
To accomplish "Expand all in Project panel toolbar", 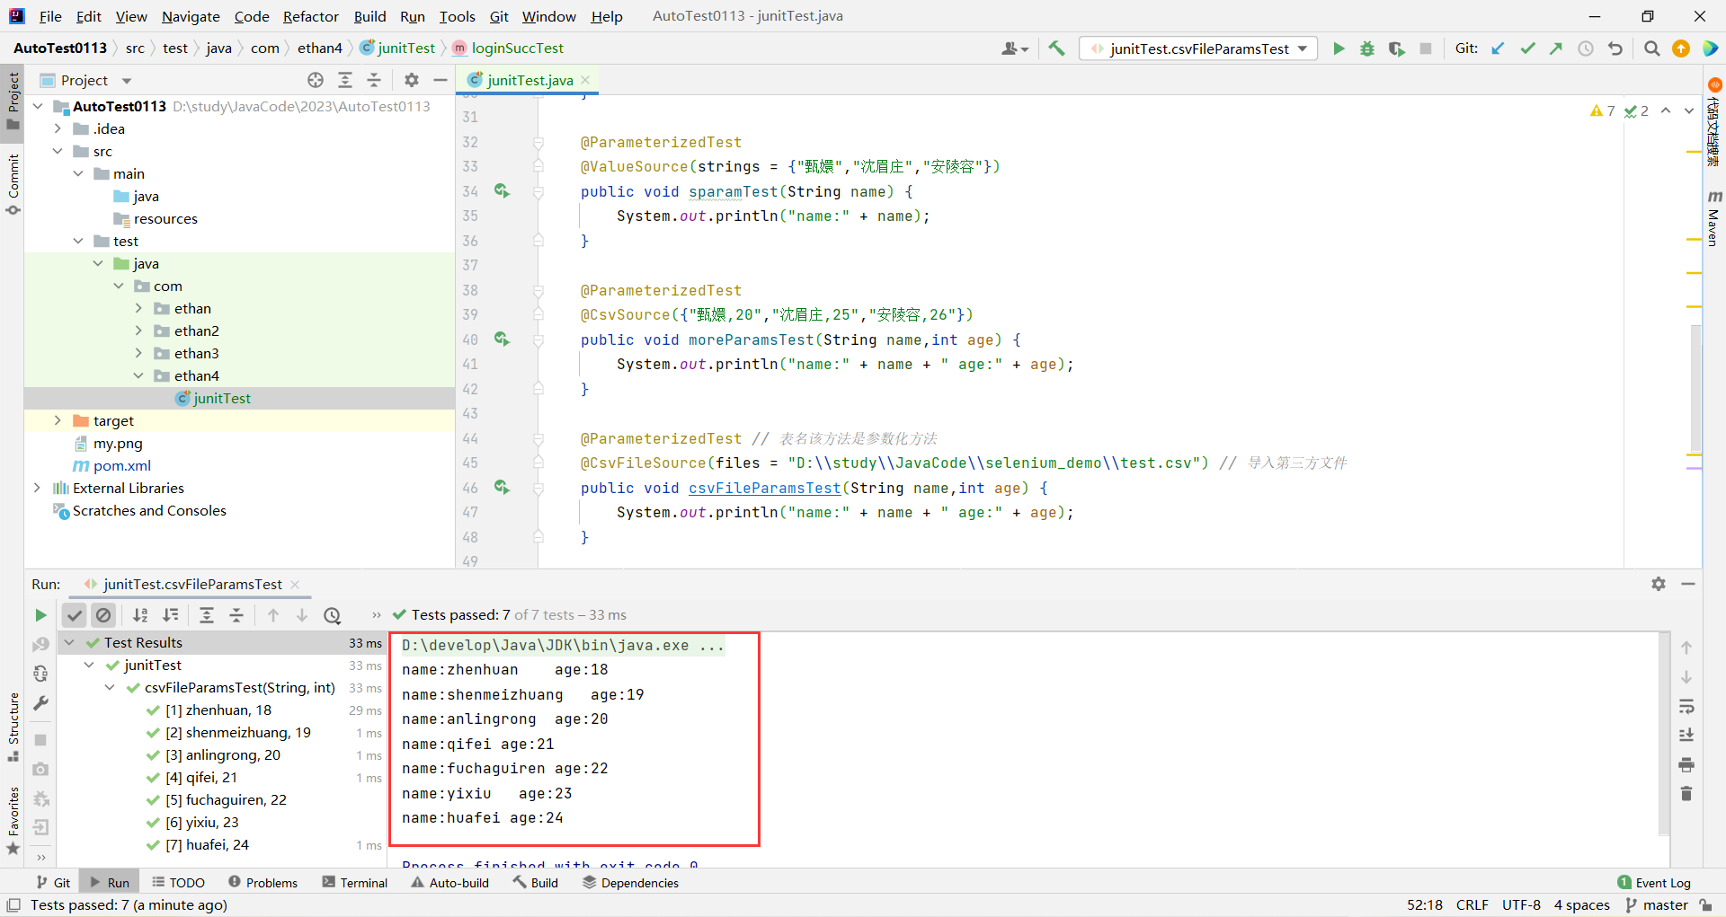I will [345, 80].
